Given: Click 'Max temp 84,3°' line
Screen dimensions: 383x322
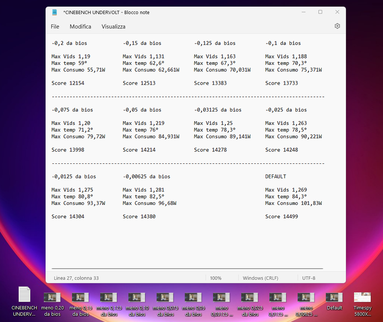Looking at the screenshot, I should tap(286, 196).
